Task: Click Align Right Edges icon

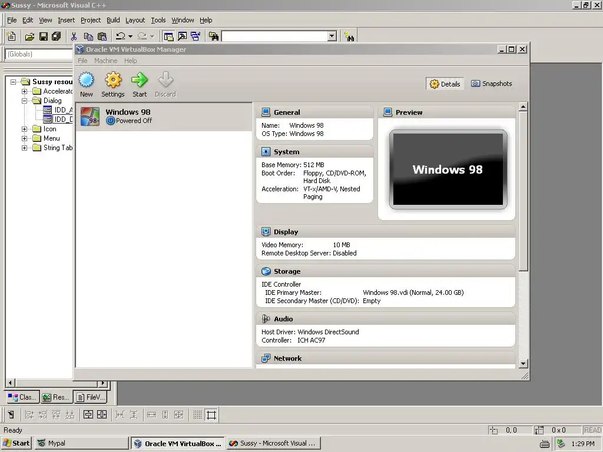Action: (42, 415)
